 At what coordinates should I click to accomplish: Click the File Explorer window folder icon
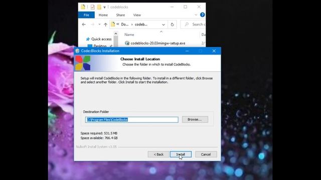[83, 6]
